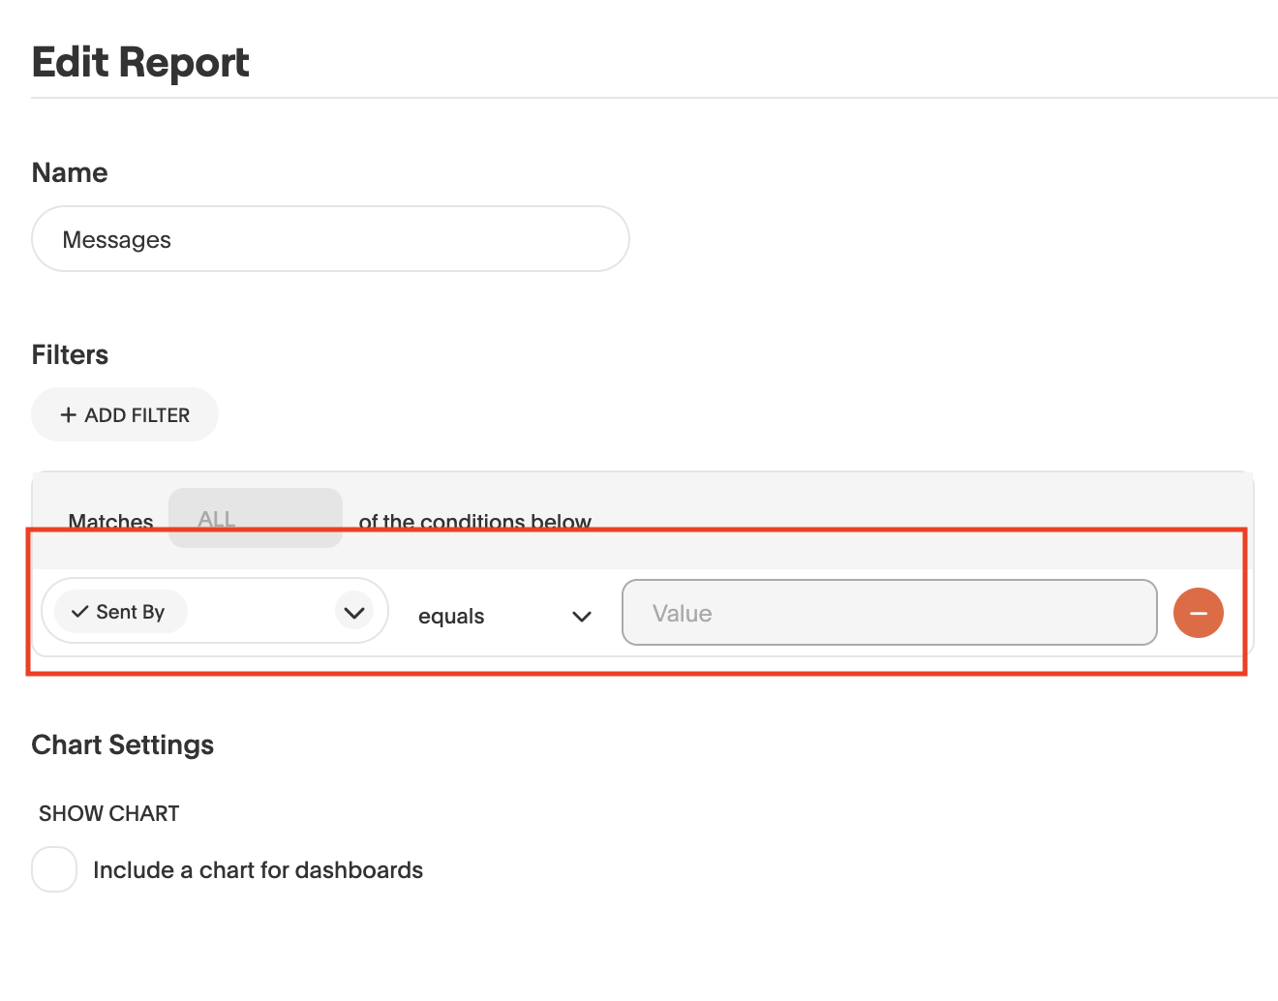Click the 'Include a chart for dashboards' label
This screenshot has height=1001, width=1278.
tap(258, 870)
